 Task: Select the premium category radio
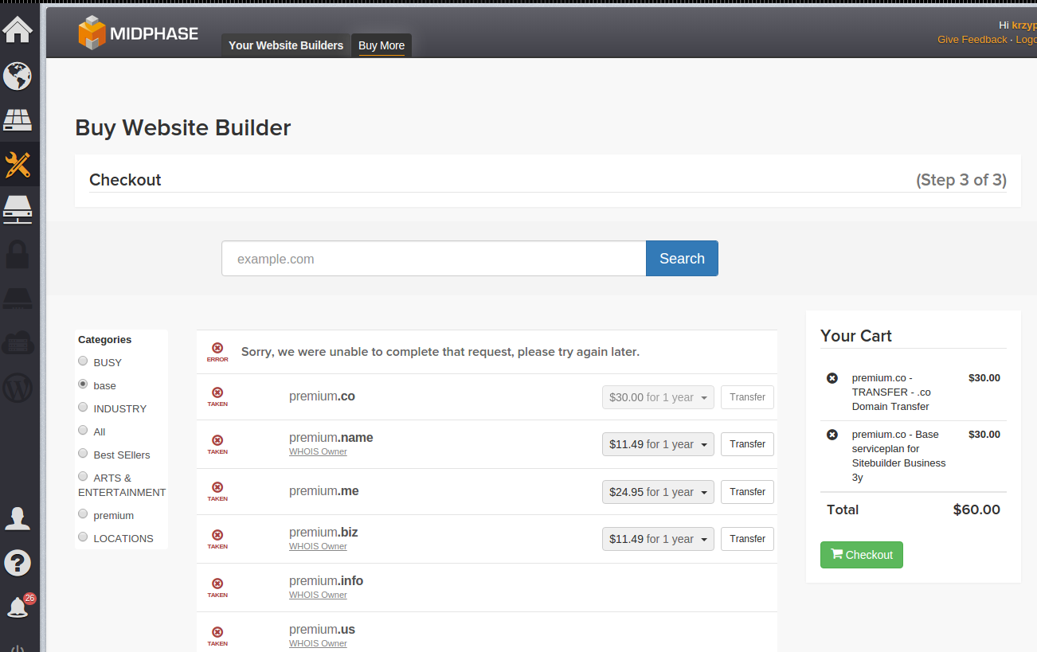pyautogui.click(x=83, y=513)
